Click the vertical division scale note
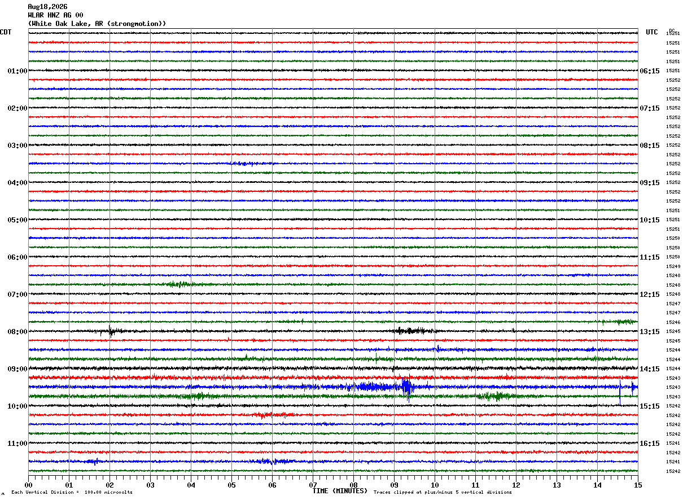The height and width of the screenshot is (500, 683). click(72, 492)
